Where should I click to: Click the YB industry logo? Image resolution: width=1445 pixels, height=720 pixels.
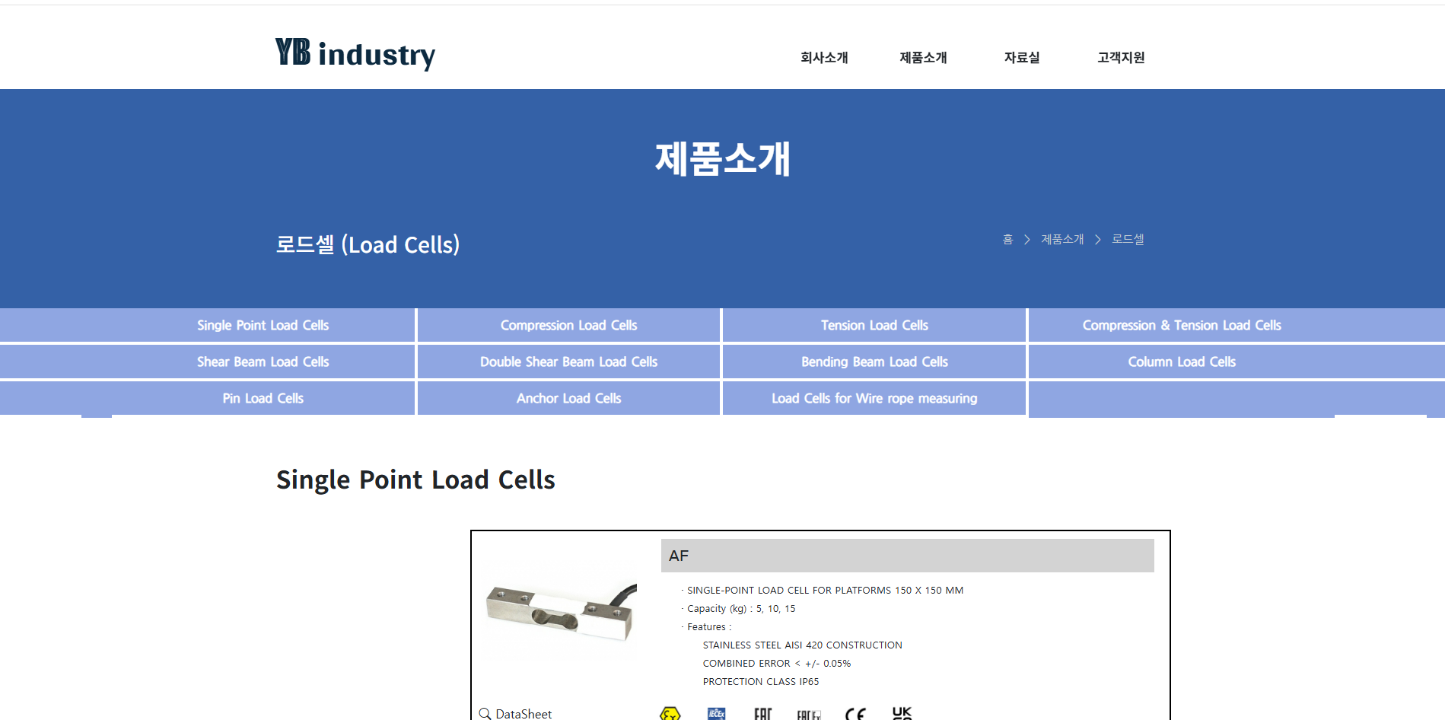pos(355,54)
